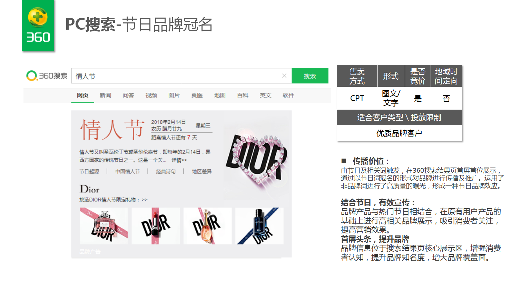Open the 图片 tab
The width and height of the screenshot is (521, 292).
[x=174, y=95]
